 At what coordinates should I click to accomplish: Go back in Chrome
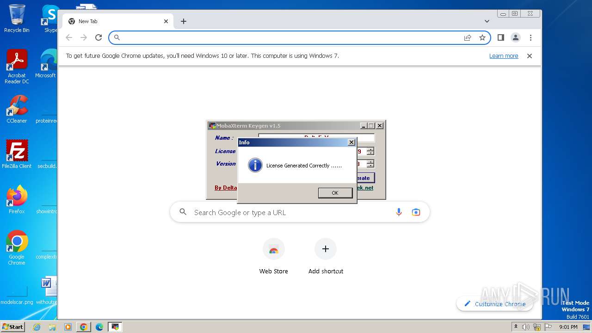(69, 37)
